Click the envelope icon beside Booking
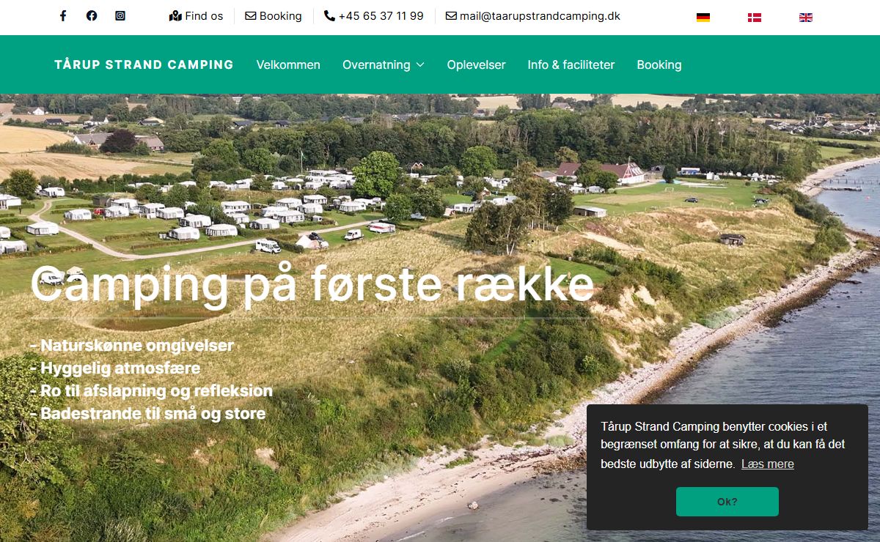 [x=251, y=16]
